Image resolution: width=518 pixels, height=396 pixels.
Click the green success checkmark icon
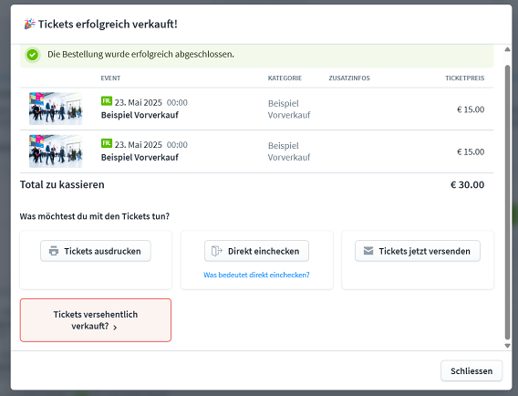(x=33, y=55)
